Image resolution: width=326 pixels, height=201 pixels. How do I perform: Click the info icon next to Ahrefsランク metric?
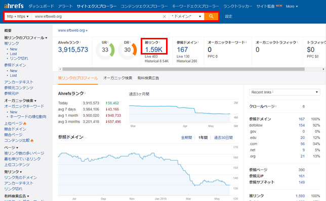pos(80,42)
